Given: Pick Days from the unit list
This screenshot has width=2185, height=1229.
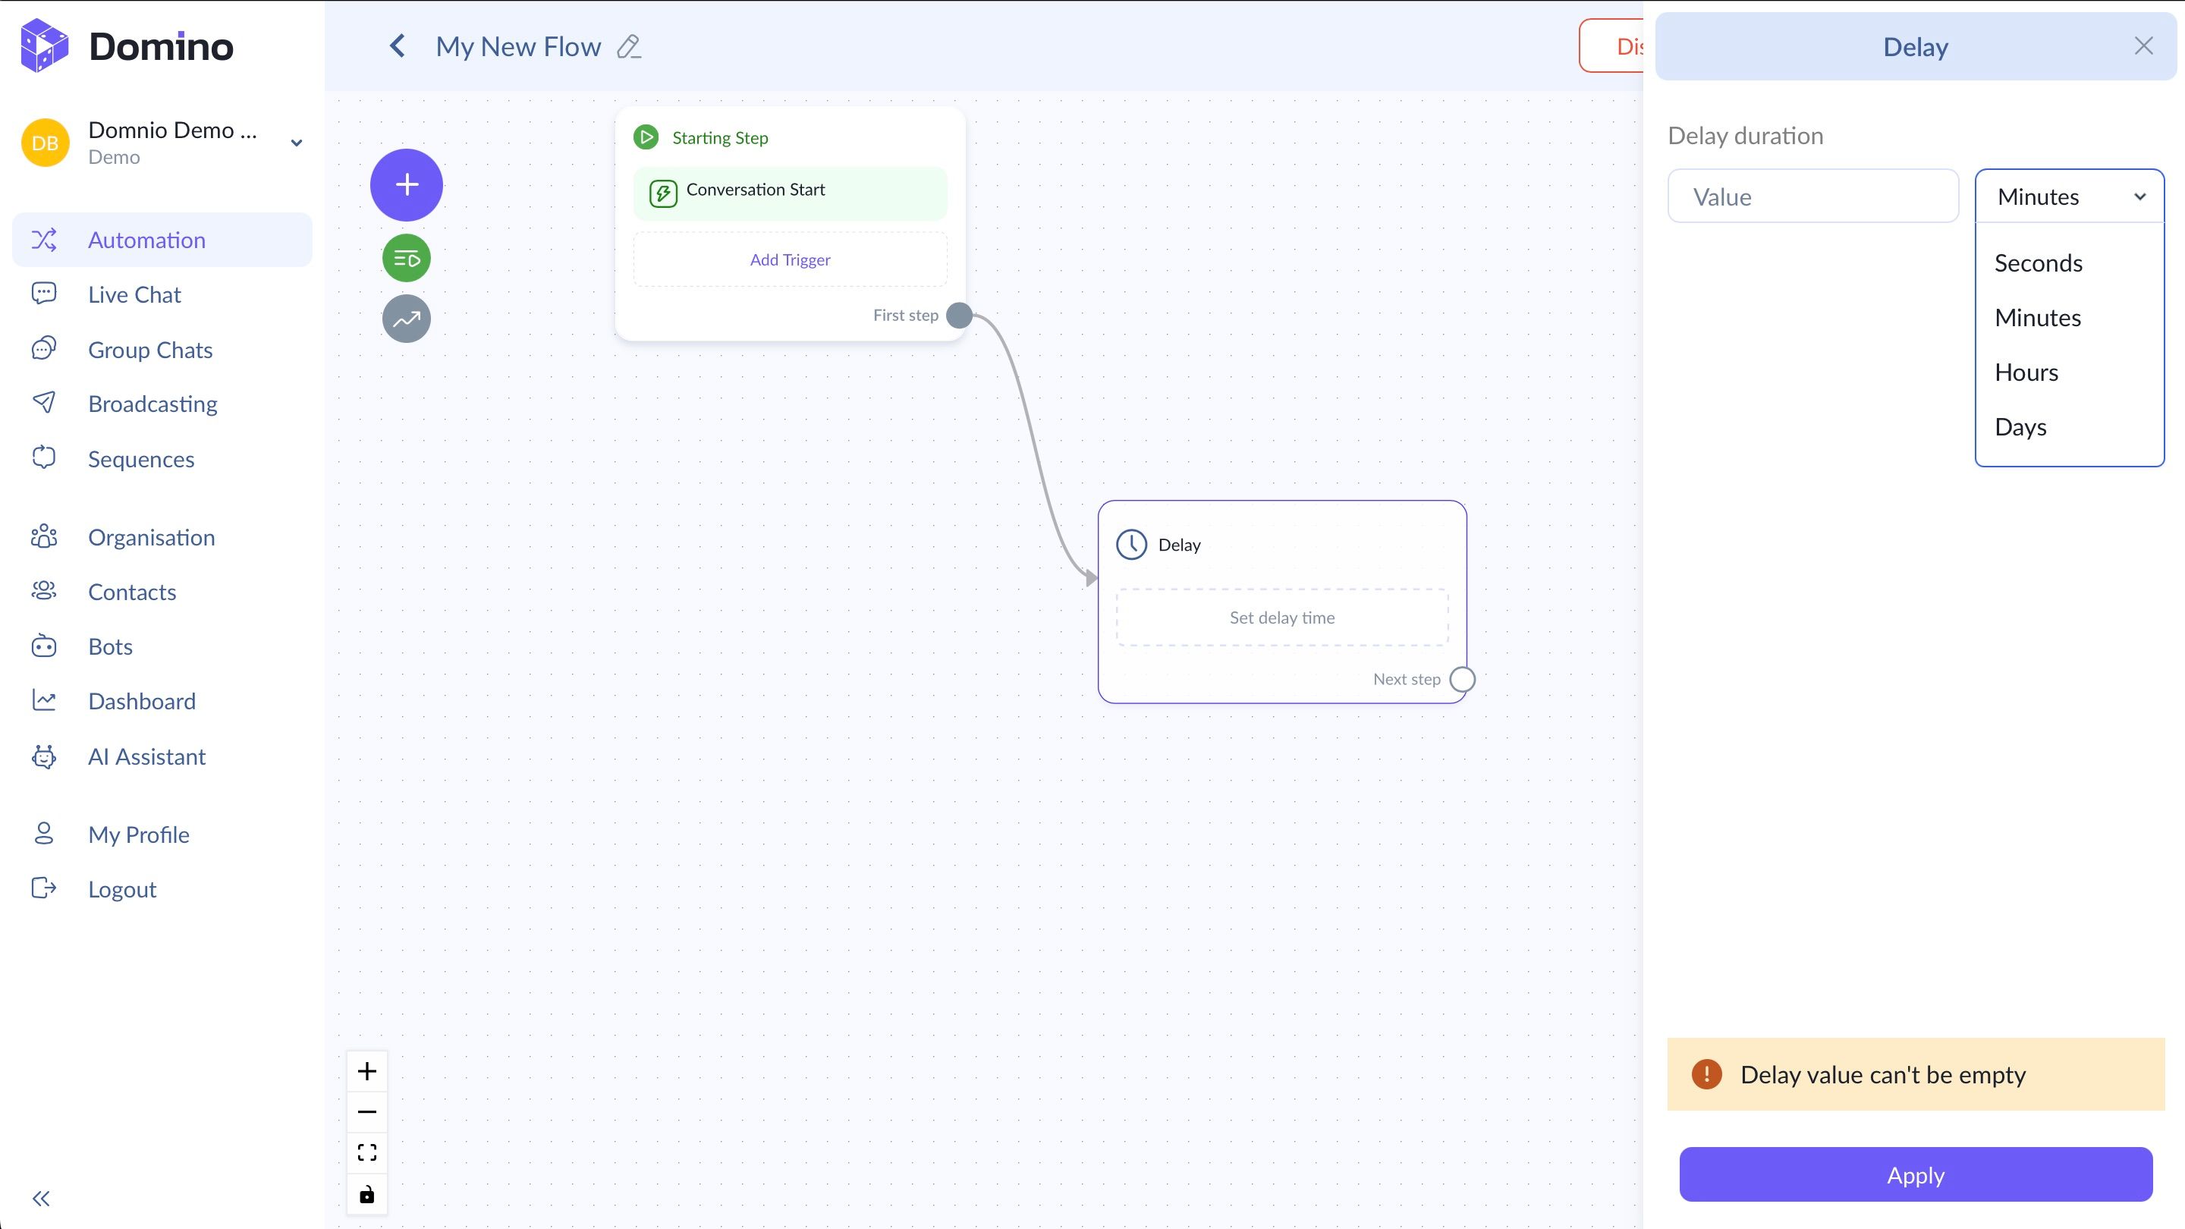Looking at the screenshot, I should pyautogui.click(x=2020, y=426).
